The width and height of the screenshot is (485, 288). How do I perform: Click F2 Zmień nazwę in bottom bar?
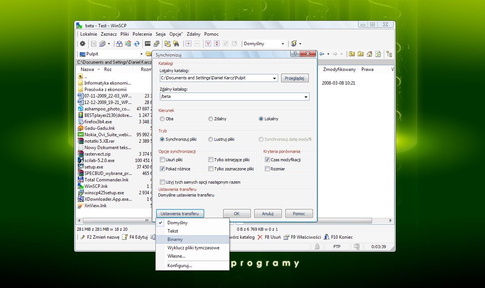coord(100,237)
